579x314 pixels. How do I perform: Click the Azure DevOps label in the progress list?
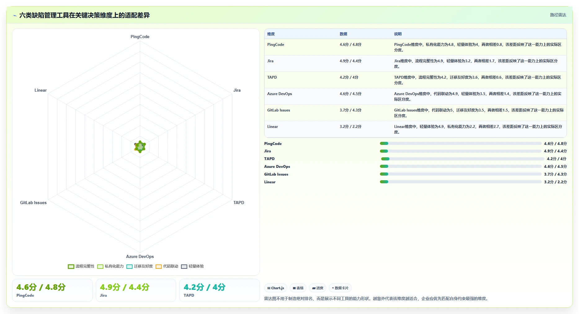point(277,167)
